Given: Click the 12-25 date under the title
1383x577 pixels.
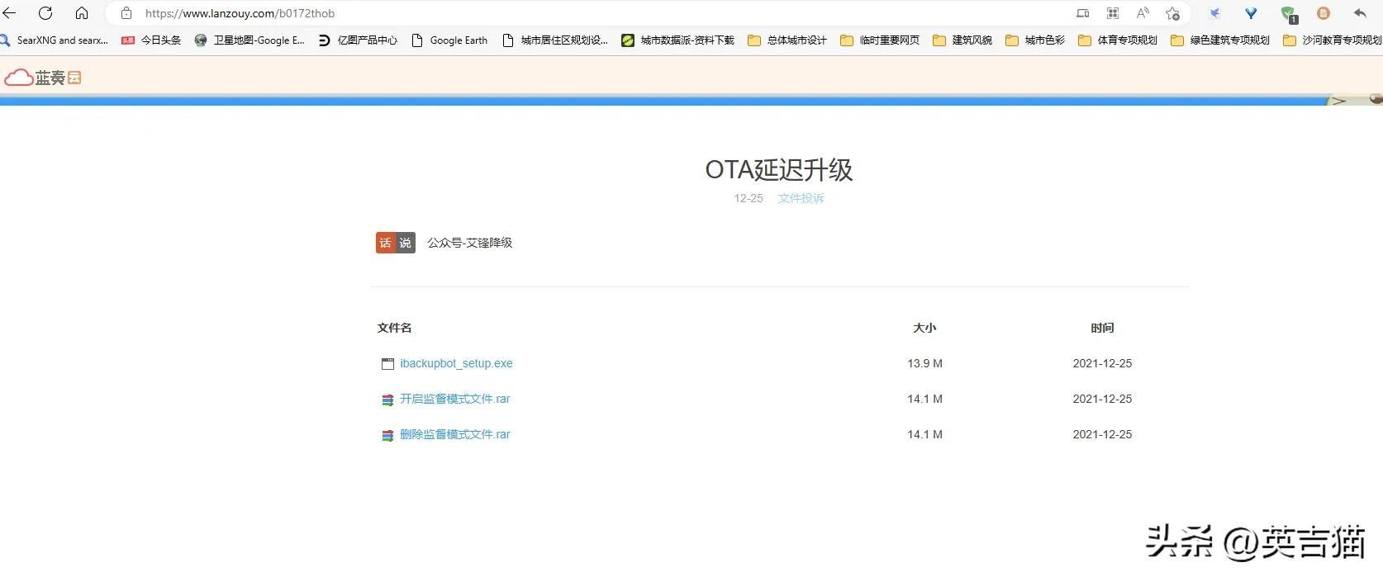Looking at the screenshot, I should click(749, 198).
